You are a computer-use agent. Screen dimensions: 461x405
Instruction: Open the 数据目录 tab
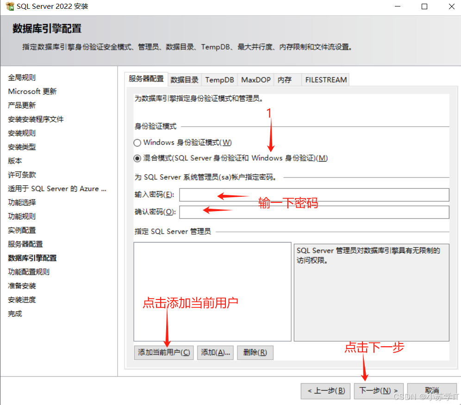click(x=184, y=80)
